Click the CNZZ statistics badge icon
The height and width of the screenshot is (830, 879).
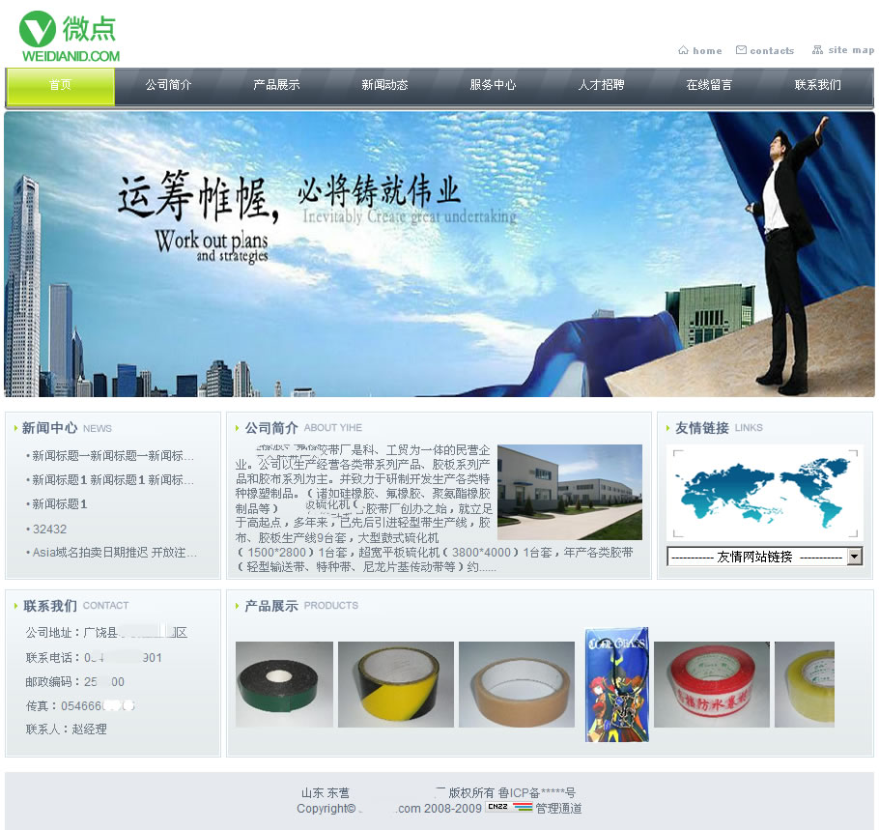coord(509,808)
